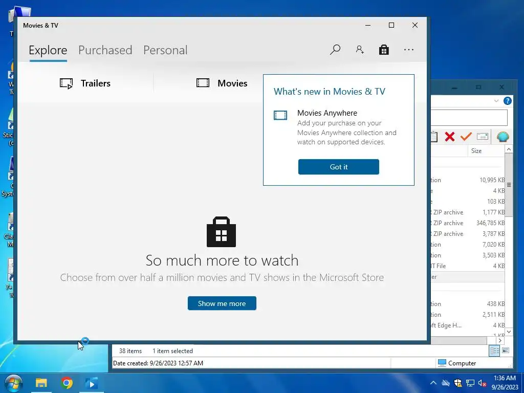
Task: Switch Explorer to details view icon
Action: 495,351
